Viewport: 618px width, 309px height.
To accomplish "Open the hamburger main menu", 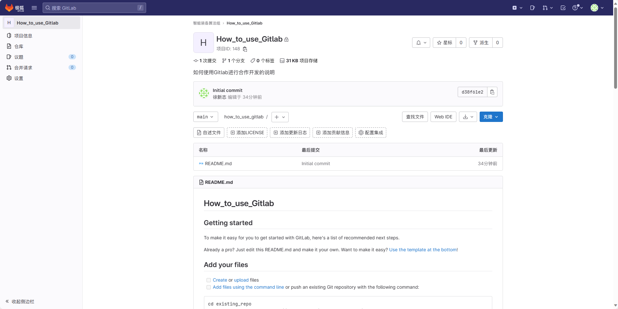I will coord(34,8).
